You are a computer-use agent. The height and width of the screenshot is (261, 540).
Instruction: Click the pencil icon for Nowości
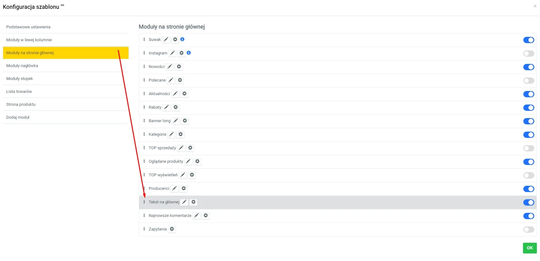(x=170, y=67)
